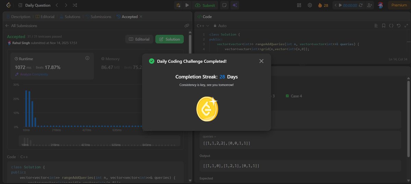The width and height of the screenshot is (411, 184).
Task: Go back to All Submissions
Action: click(21, 26)
